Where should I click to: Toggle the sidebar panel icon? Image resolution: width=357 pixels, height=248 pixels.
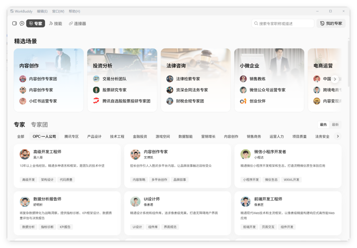pos(15,23)
